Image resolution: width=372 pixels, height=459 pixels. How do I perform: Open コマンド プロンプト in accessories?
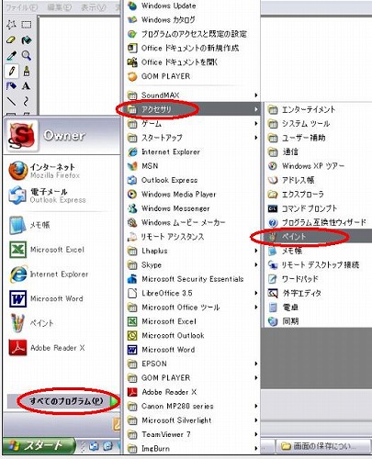(319, 208)
